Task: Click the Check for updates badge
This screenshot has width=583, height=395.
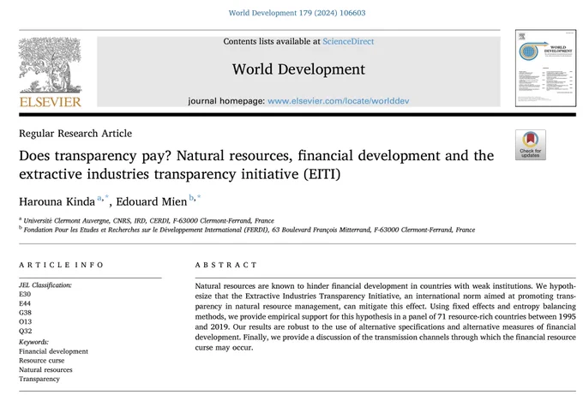Action: (x=530, y=145)
